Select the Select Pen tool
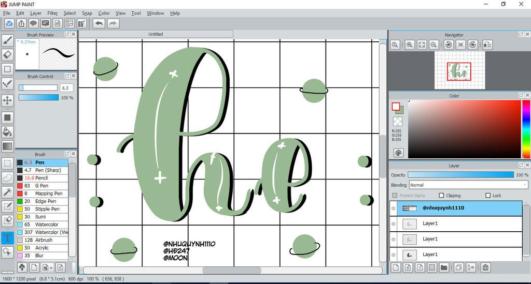The height and width of the screenshot is (284, 531). 7,206
